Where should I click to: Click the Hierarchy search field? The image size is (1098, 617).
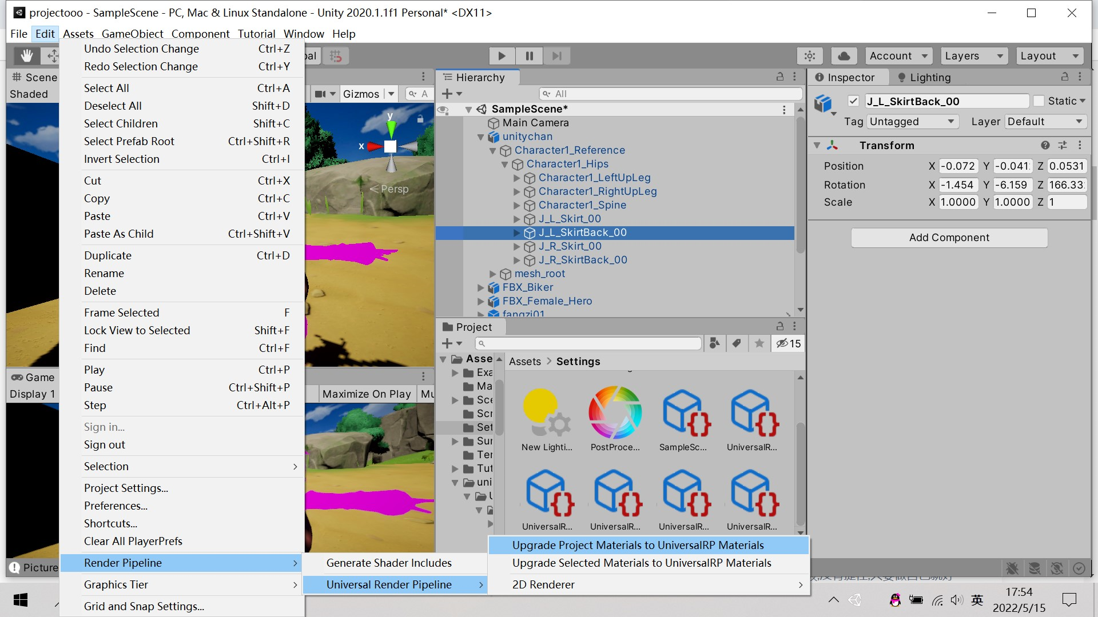(x=670, y=94)
